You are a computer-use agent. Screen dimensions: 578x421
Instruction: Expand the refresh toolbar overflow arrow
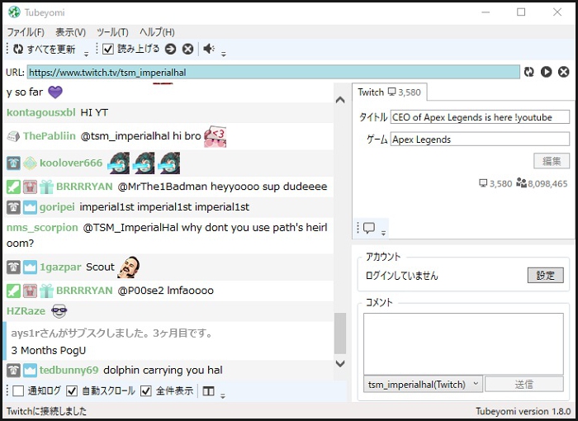pyautogui.click(x=86, y=54)
